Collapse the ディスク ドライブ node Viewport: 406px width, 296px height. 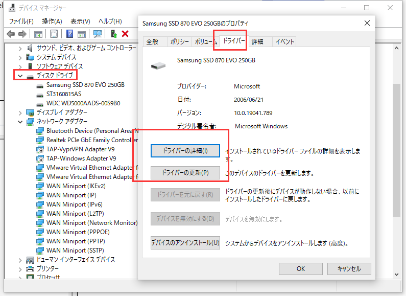click(20, 76)
